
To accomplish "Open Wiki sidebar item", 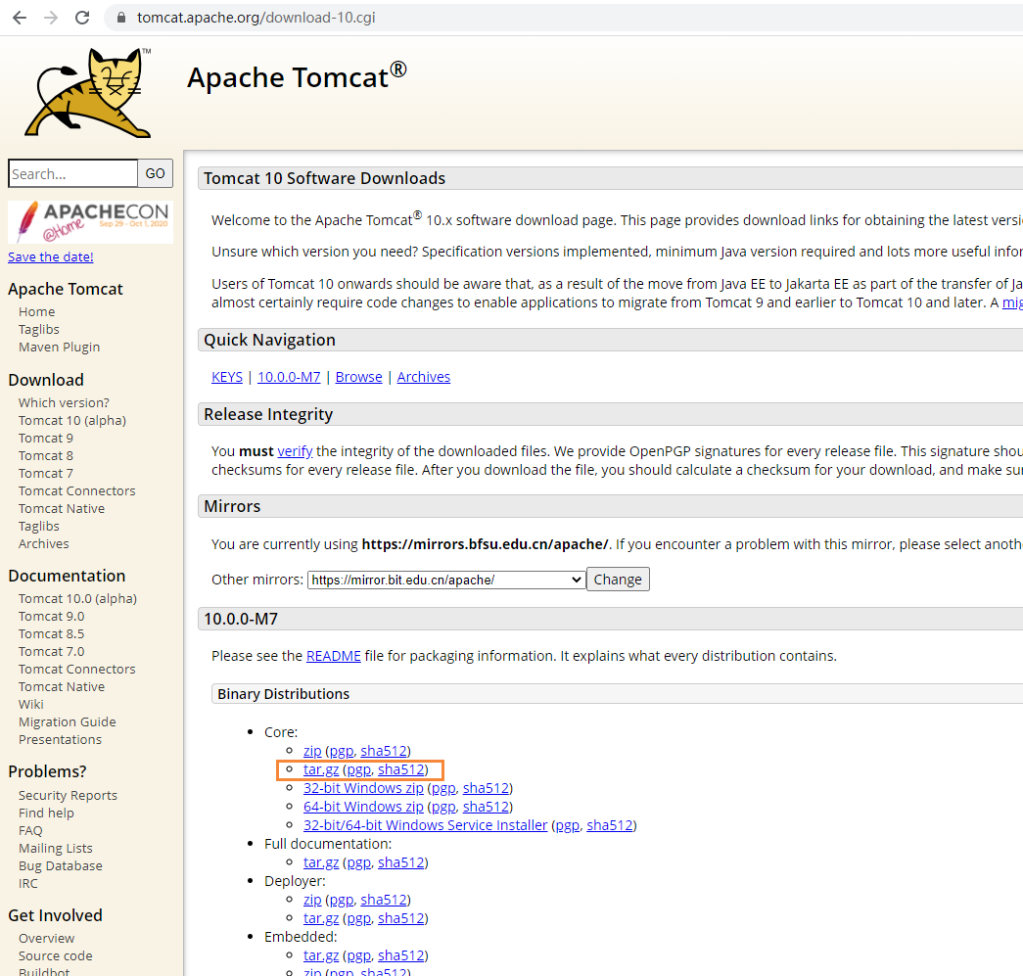I will pos(30,704).
